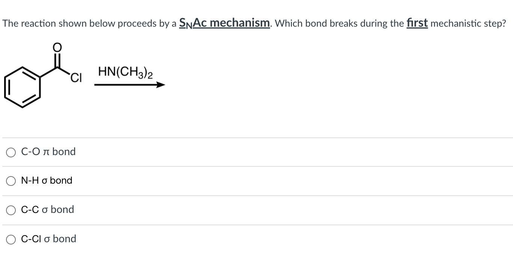Click the N-H σ bond answer label text
This screenshot has height=258, width=513.
coord(46,181)
